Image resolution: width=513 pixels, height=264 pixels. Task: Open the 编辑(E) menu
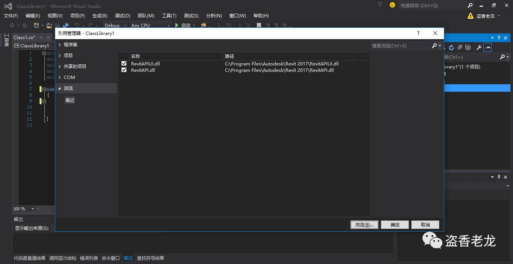(33, 16)
